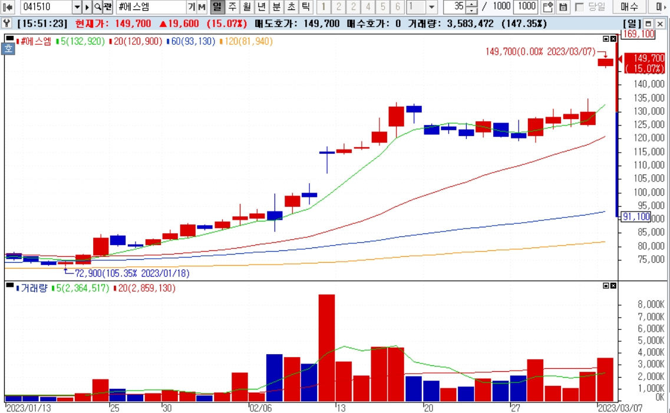Click the 현재가: 149,700 header value
This screenshot has width=670, height=413.
113,24
